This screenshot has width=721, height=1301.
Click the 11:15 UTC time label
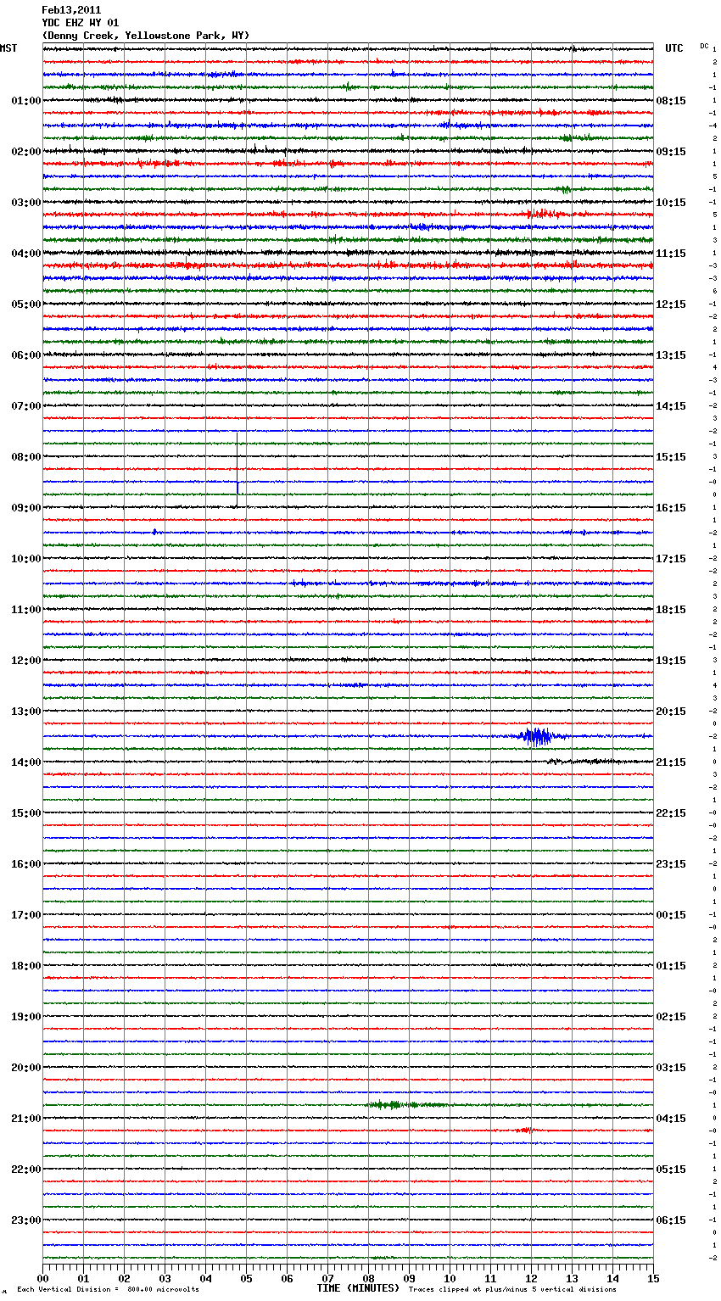click(x=671, y=254)
